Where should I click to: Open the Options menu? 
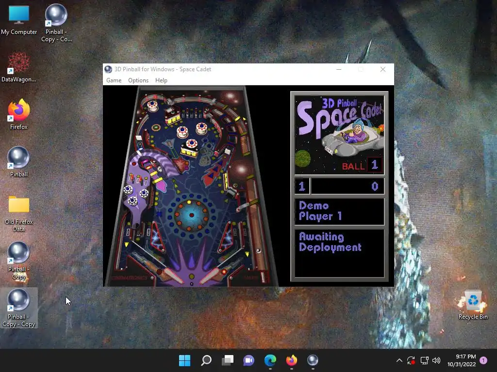138,80
